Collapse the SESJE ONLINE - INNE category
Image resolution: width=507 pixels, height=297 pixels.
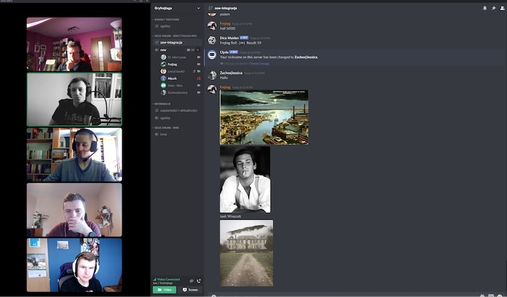166,128
